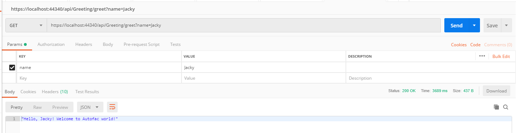Expand the Send button dropdown arrow
This screenshot has width=516, height=133.
[x=474, y=26]
